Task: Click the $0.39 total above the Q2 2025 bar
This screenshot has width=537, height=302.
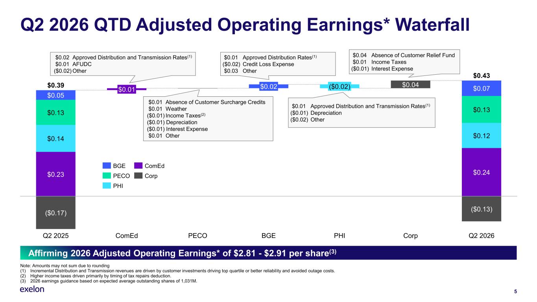Action: (x=55, y=85)
